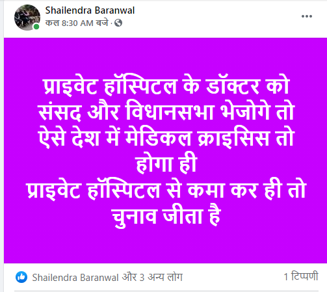Click Shailendra Baranwal name in the likes list
The width and height of the screenshot is (327, 292).
pyautogui.click(x=75, y=278)
